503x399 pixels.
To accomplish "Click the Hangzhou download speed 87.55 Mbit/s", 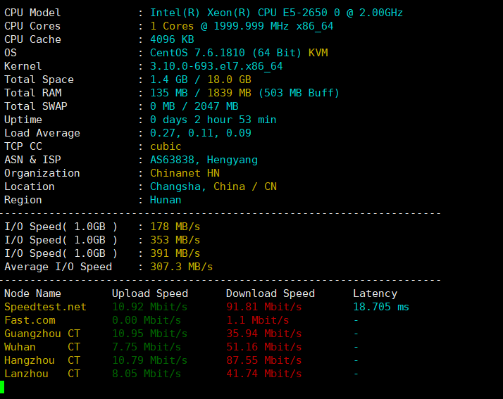I will (263, 360).
